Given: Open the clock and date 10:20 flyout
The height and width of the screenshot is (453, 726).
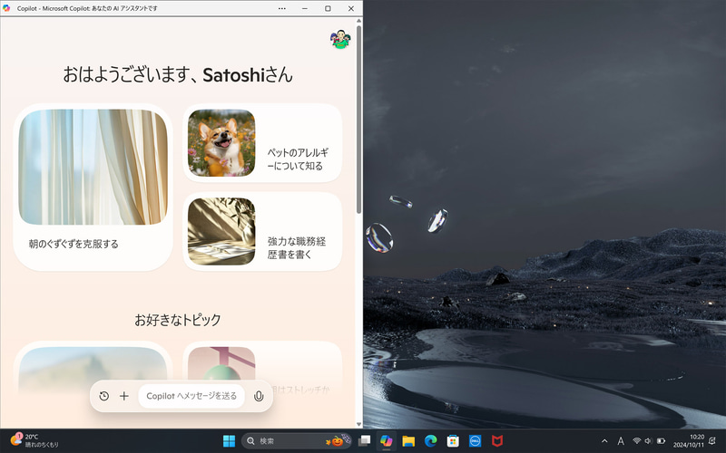Looking at the screenshot, I should [689, 440].
